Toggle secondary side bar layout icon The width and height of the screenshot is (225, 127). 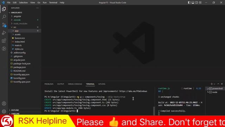click(197, 2)
